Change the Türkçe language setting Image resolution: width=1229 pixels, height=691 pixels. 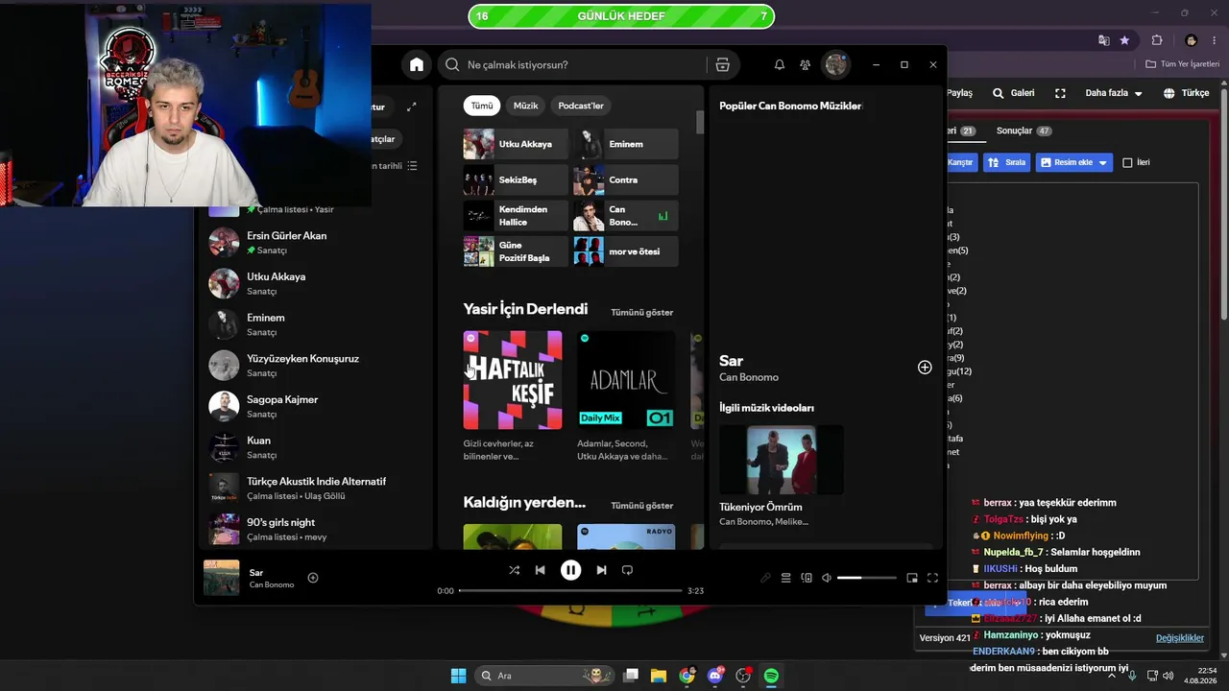[1187, 93]
